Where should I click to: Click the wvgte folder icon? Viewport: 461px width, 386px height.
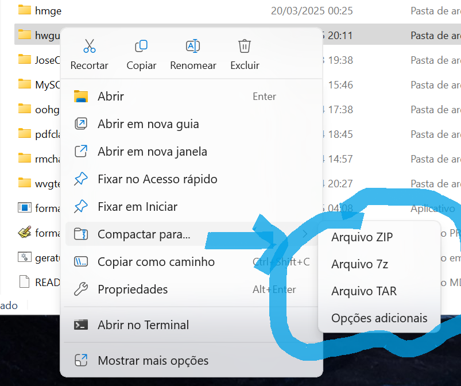(25, 183)
